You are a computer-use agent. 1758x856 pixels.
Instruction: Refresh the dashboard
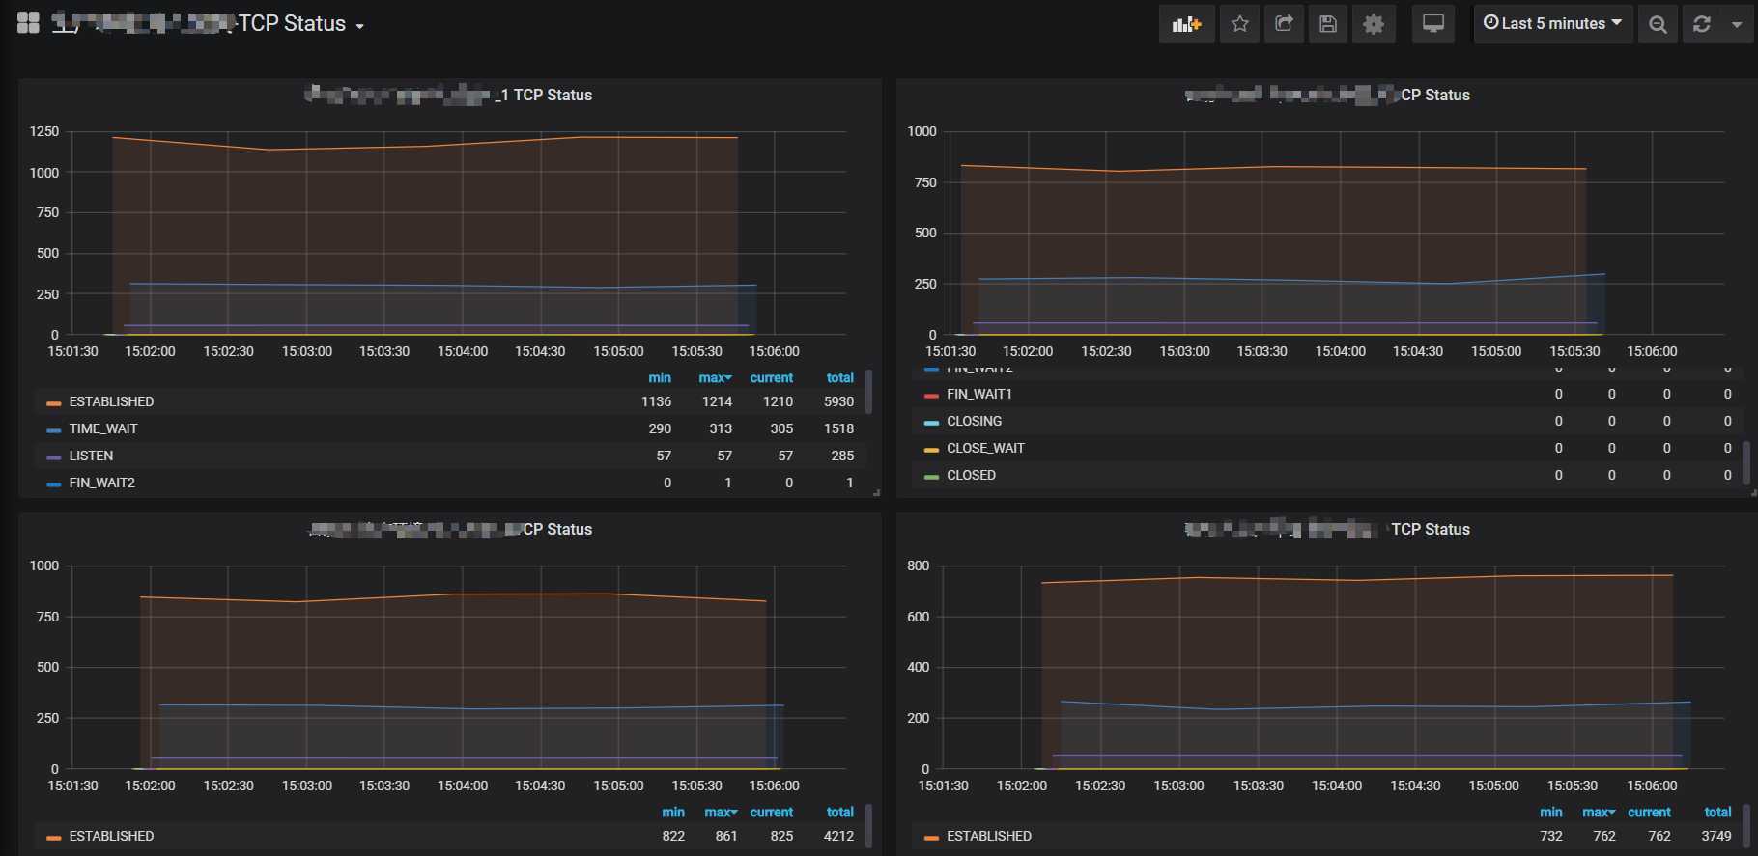coord(1702,24)
